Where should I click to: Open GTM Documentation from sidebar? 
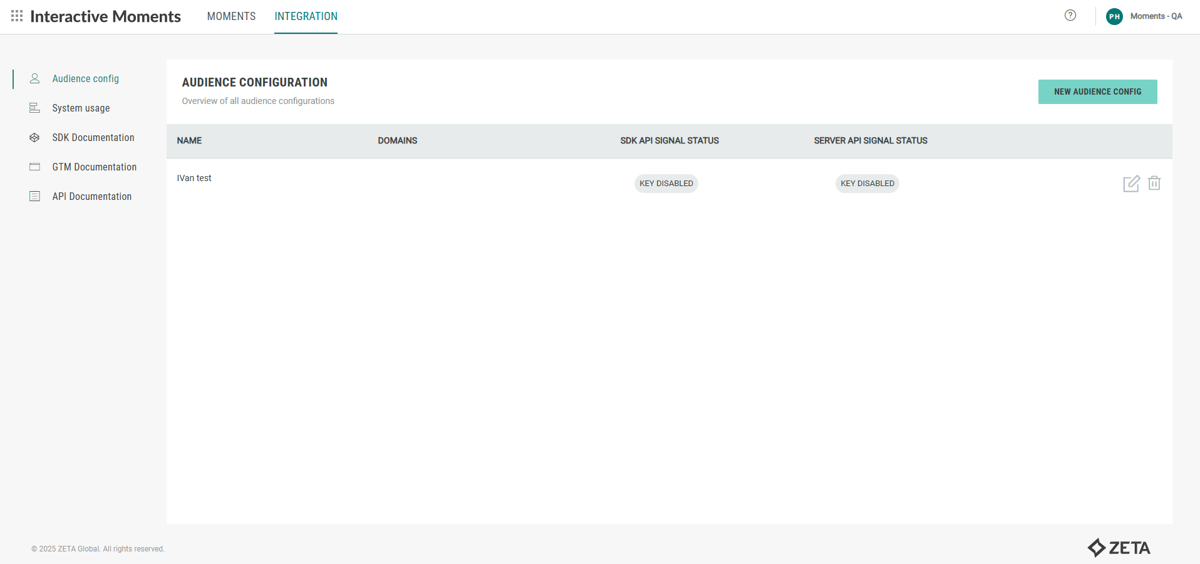[94, 167]
